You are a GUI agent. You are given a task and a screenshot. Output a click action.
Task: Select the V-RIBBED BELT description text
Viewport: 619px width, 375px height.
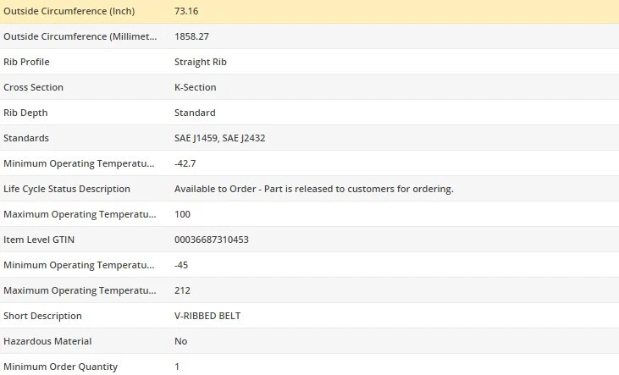[207, 316]
